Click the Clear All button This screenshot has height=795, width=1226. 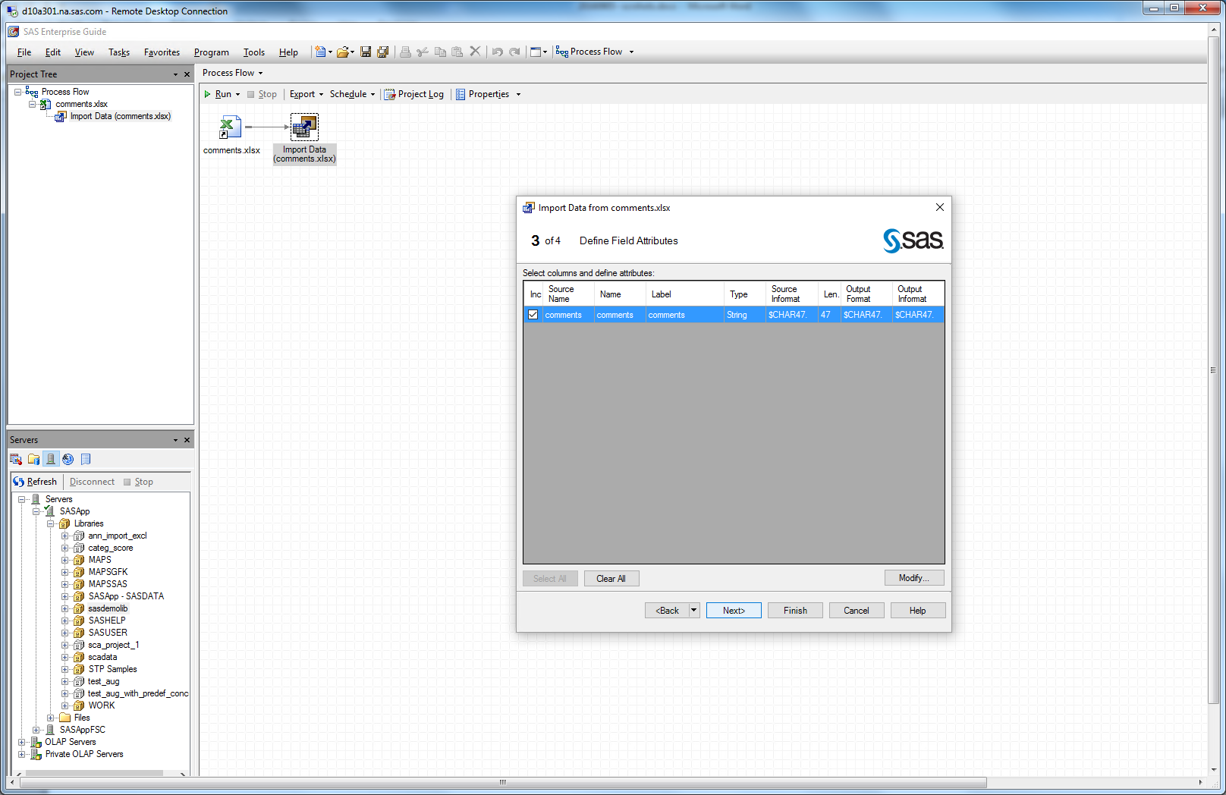click(x=611, y=579)
